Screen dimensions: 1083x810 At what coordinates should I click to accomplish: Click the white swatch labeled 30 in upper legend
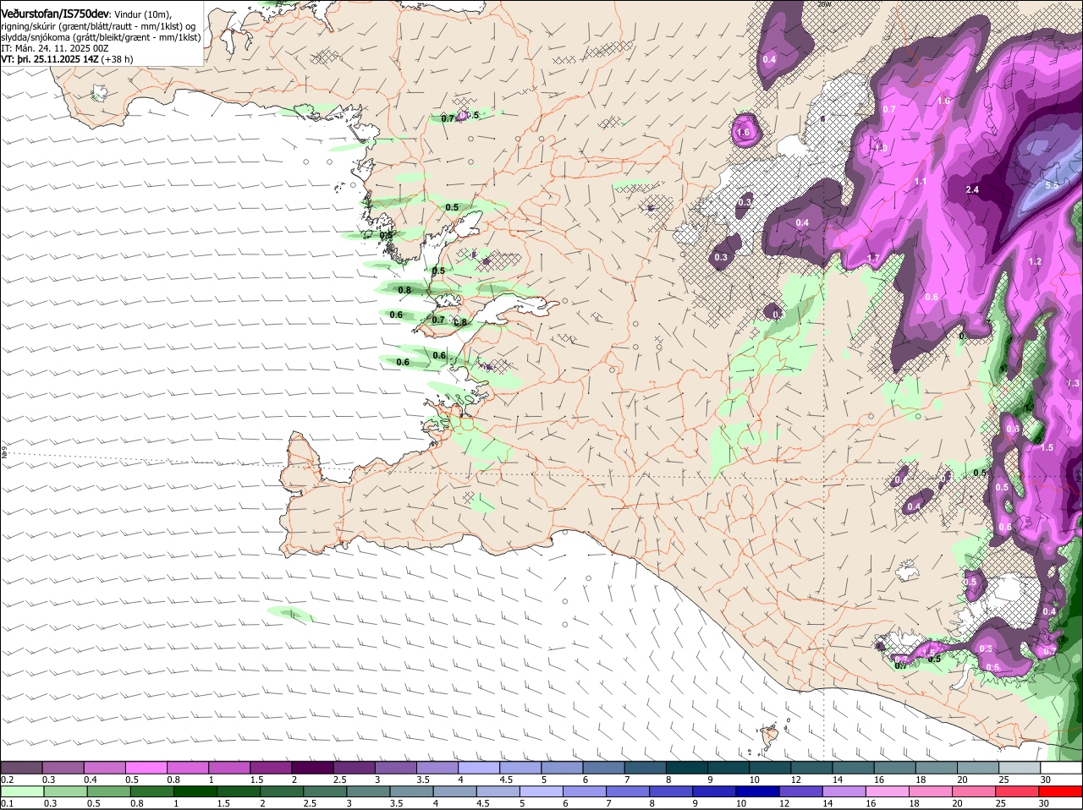pyautogui.click(x=1061, y=767)
